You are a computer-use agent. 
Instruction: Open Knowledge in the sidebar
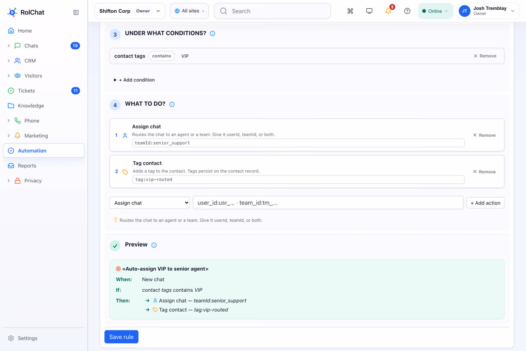44,106
